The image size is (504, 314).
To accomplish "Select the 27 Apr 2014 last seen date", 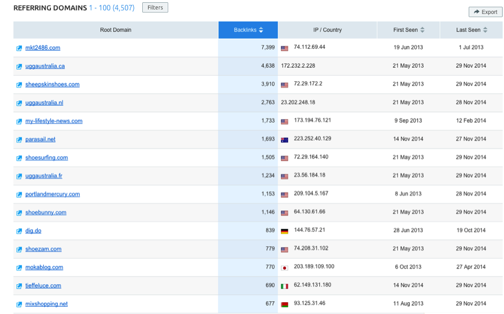I will click(471, 267).
